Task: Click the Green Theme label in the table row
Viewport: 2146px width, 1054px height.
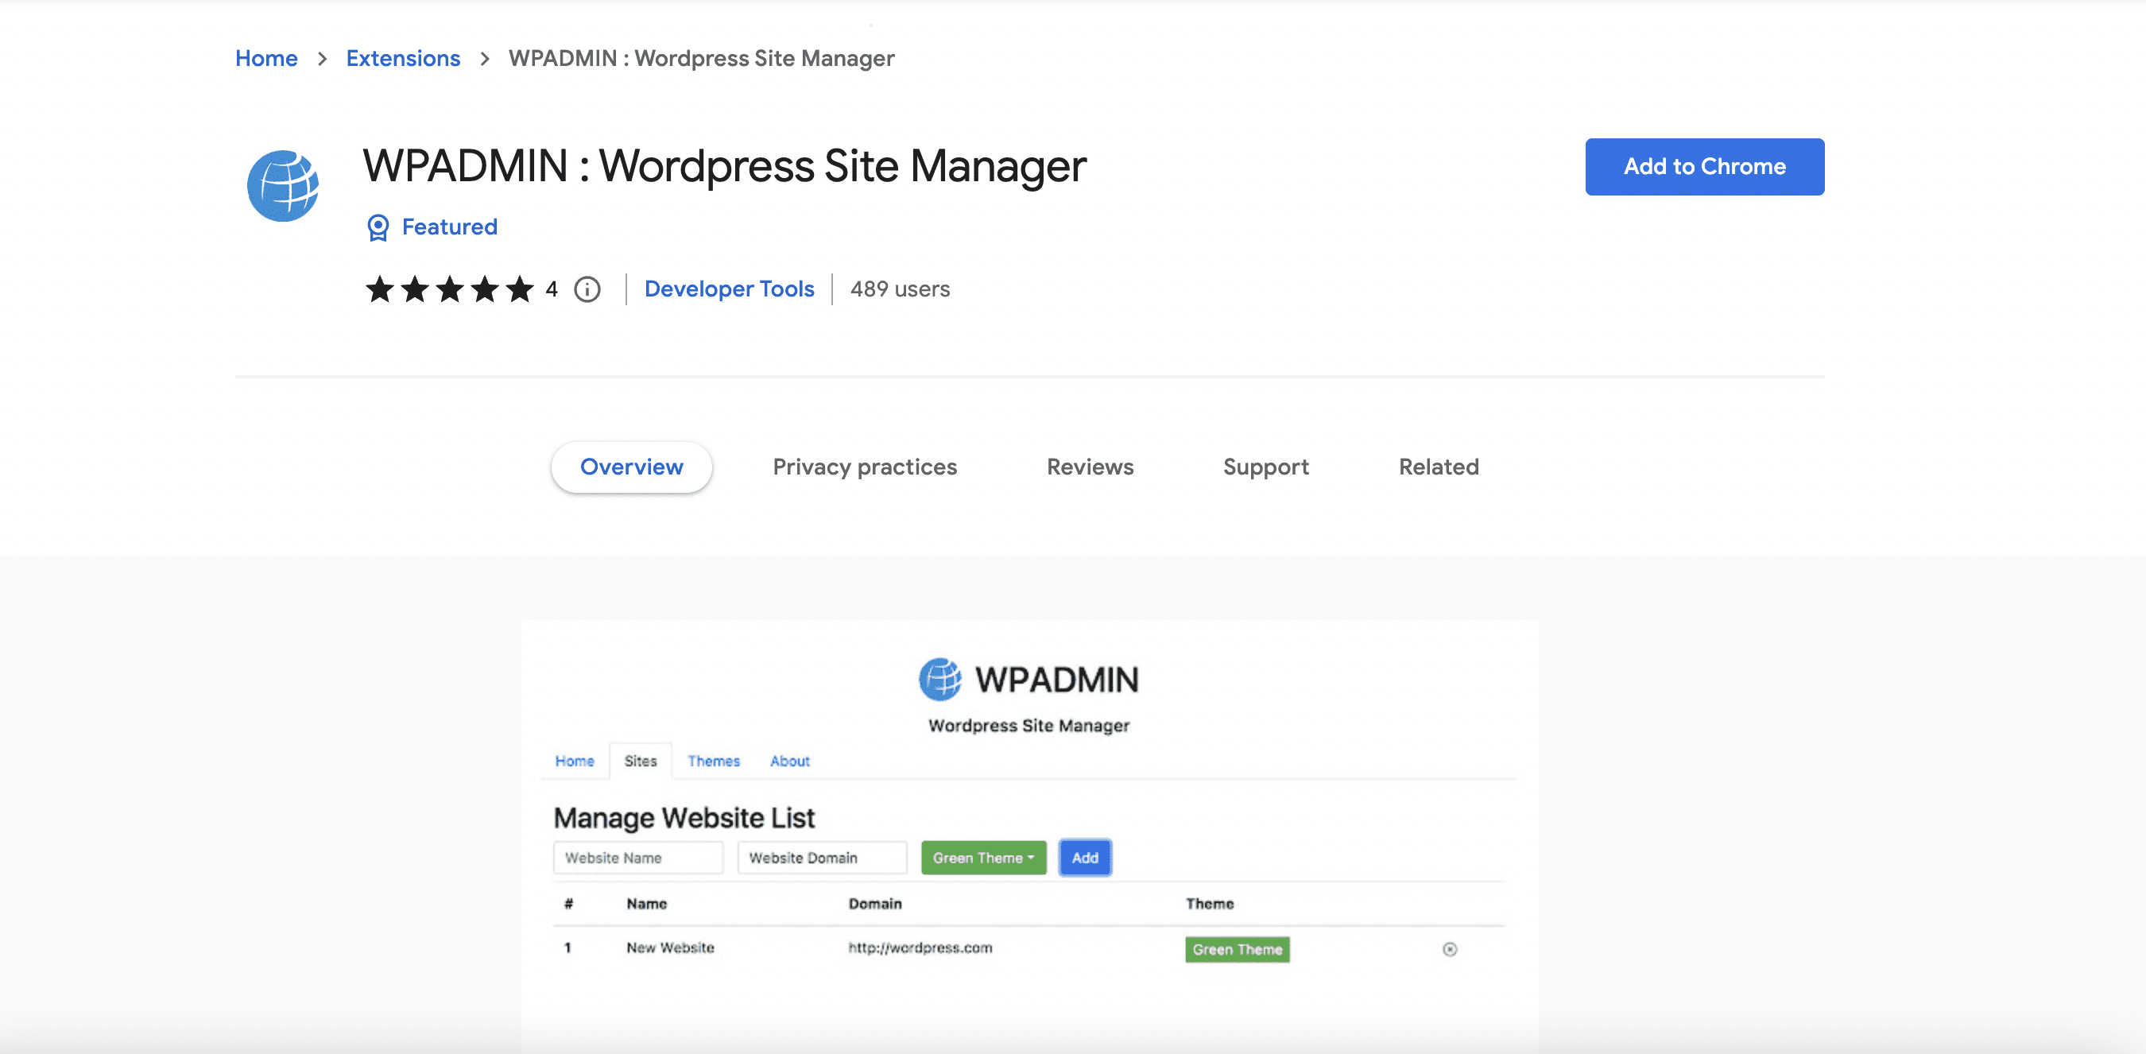Action: 1237,950
